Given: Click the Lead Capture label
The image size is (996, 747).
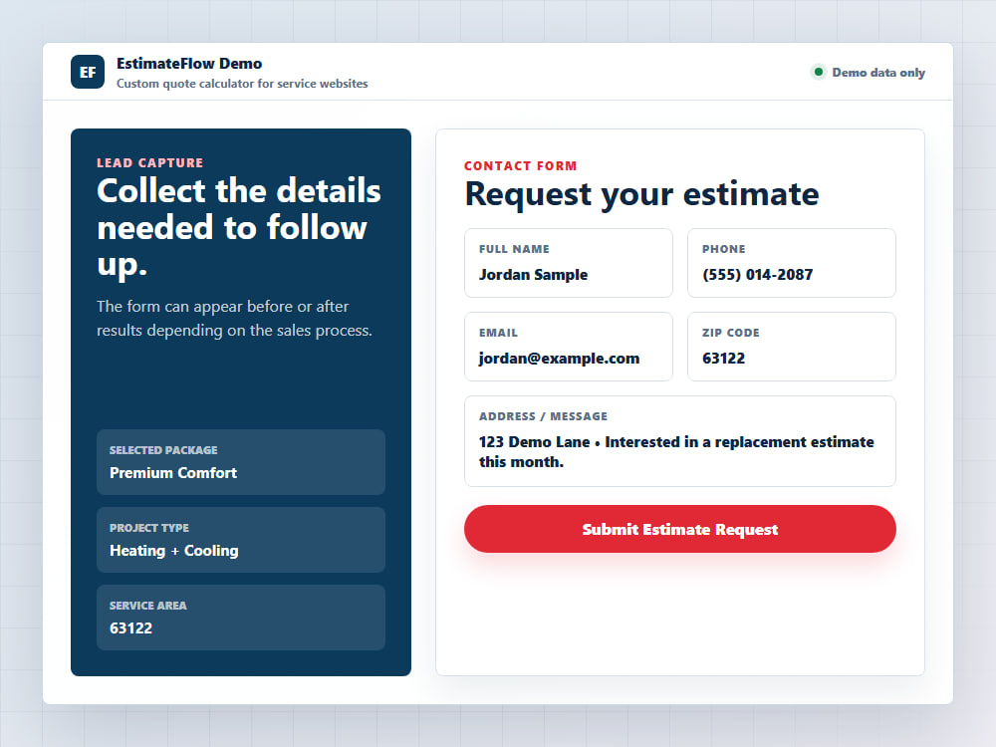Looking at the screenshot, I should 150,162.
